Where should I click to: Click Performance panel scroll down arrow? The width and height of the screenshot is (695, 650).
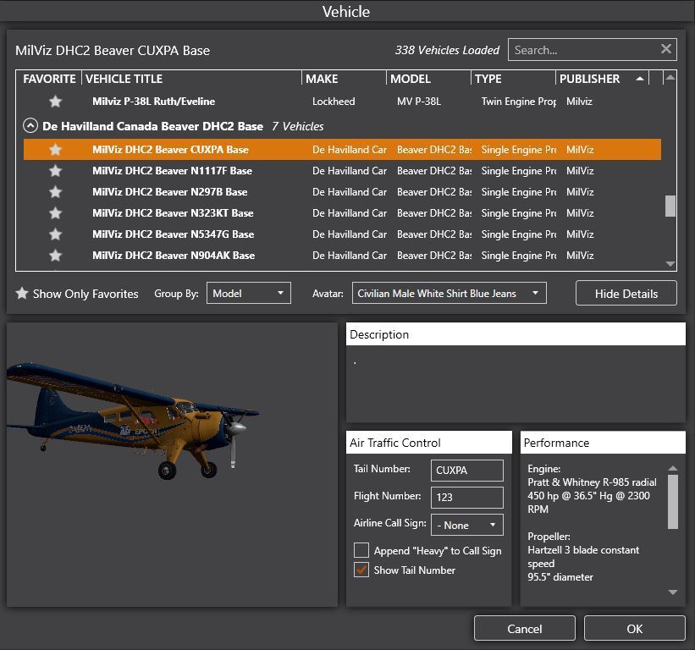[672, 592]
